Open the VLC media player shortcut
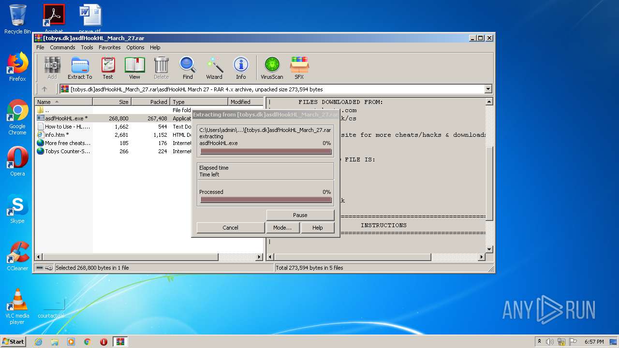Image resolution: width=619 pixels, height=348 pixels. [x=17, y=306]
